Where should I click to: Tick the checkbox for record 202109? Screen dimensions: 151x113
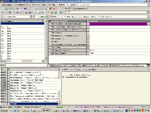(9, 85)
